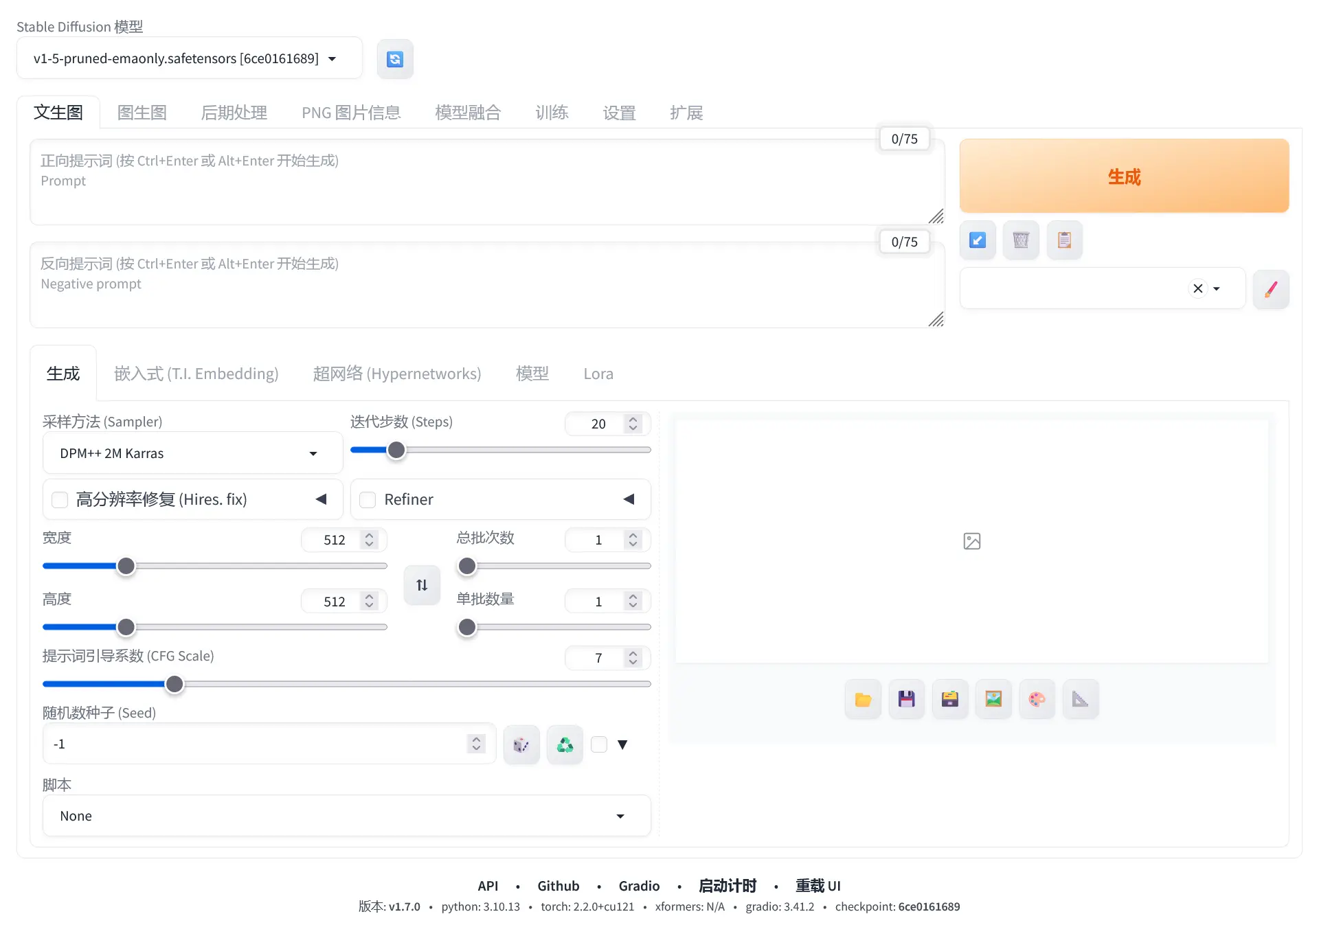The width and height of the screenshot is (1319, 936).
Task: Refresh the Stable Diffusion checkpoint list
Action: point(395,59)
